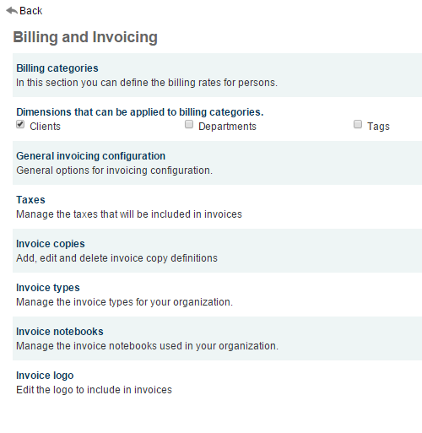Open the Billing categories section
This screenshot has width=422, height=433.
57,68
